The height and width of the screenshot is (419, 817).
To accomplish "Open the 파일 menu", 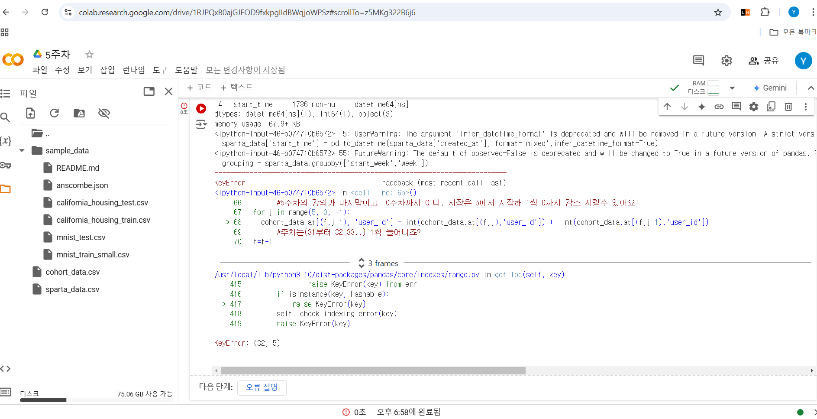I will 40,70.
